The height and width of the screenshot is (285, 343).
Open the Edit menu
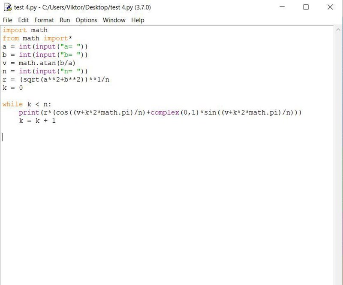[x=24, y=20]
